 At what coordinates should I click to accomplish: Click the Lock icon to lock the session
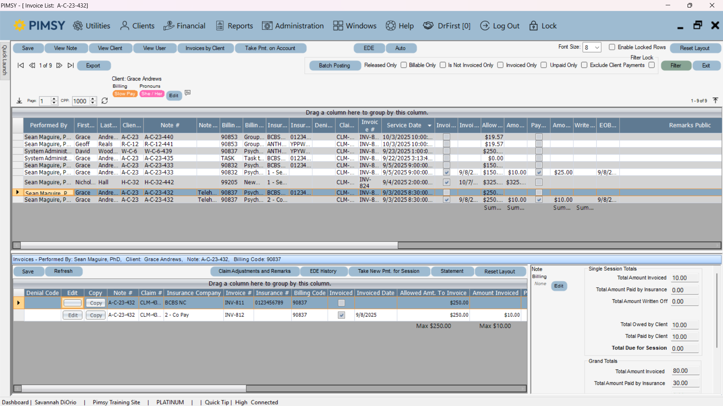coord(533,26)
